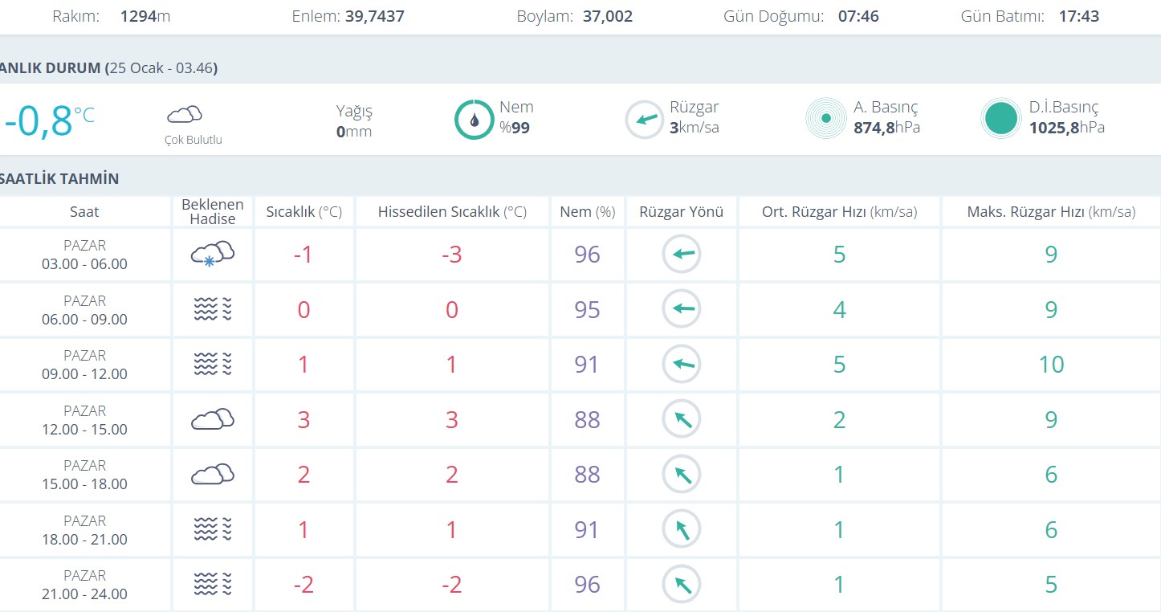Click the Beklenen Hadise column header

212,212
